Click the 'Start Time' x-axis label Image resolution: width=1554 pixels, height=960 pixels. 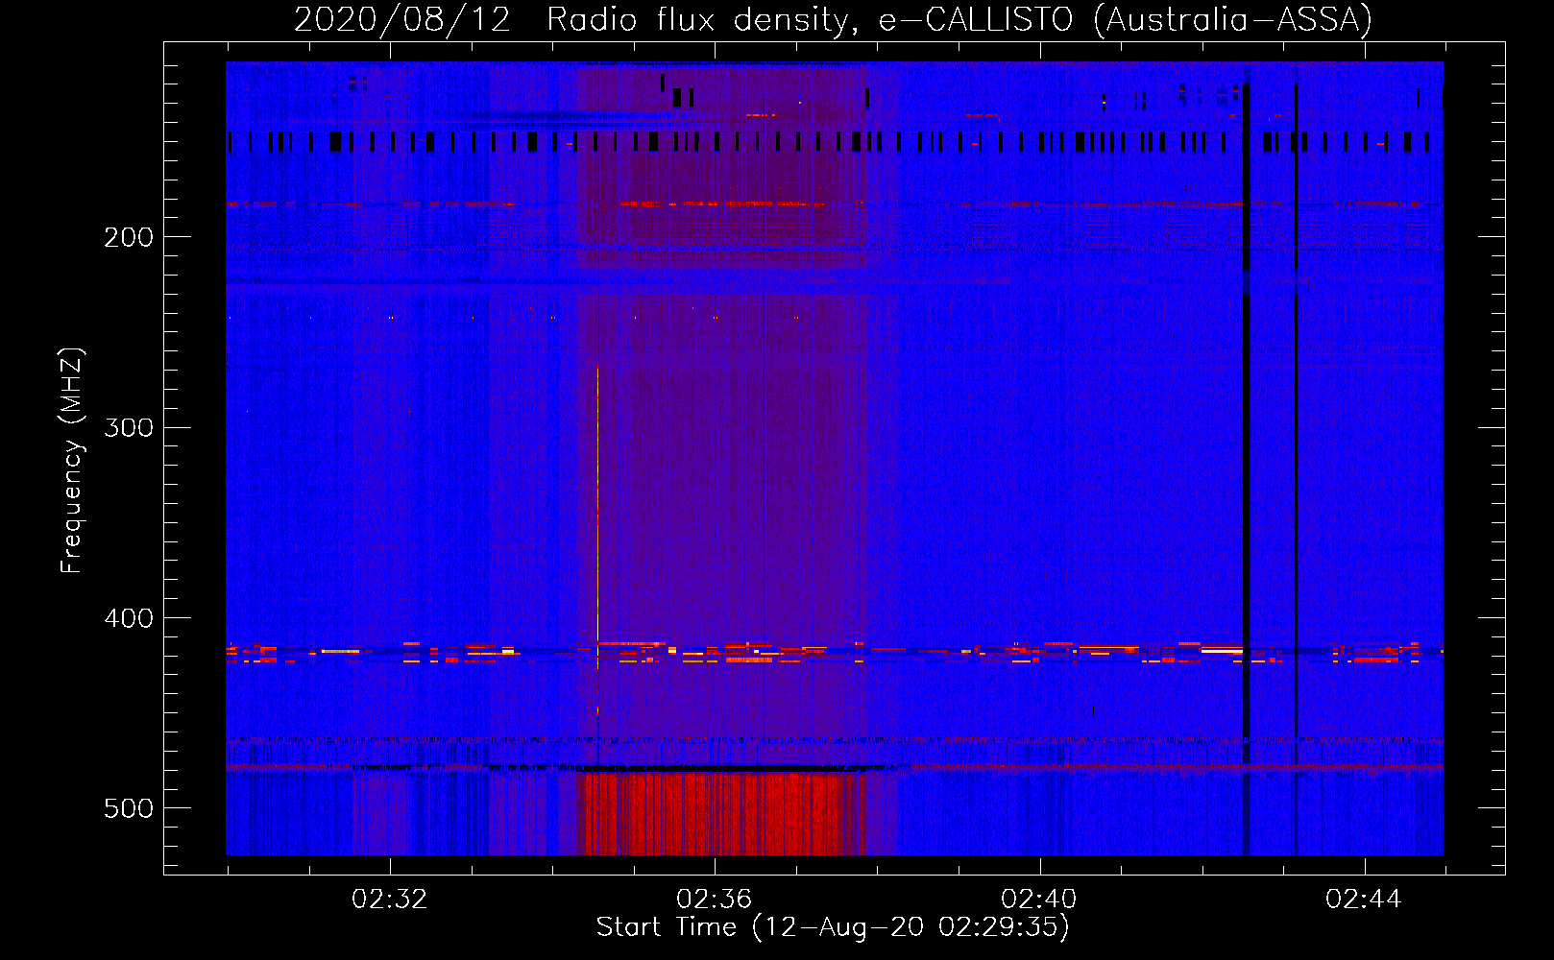[x=832, y=927]
